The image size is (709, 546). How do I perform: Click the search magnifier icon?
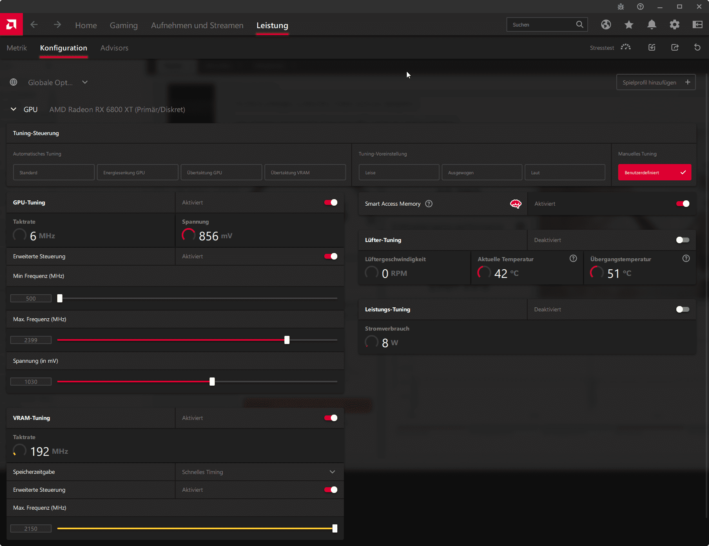[580, 24]
